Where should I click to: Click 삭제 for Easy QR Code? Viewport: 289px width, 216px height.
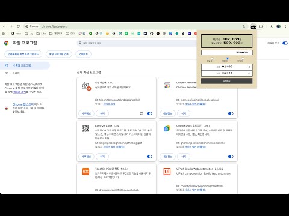[x=102, y=157]
